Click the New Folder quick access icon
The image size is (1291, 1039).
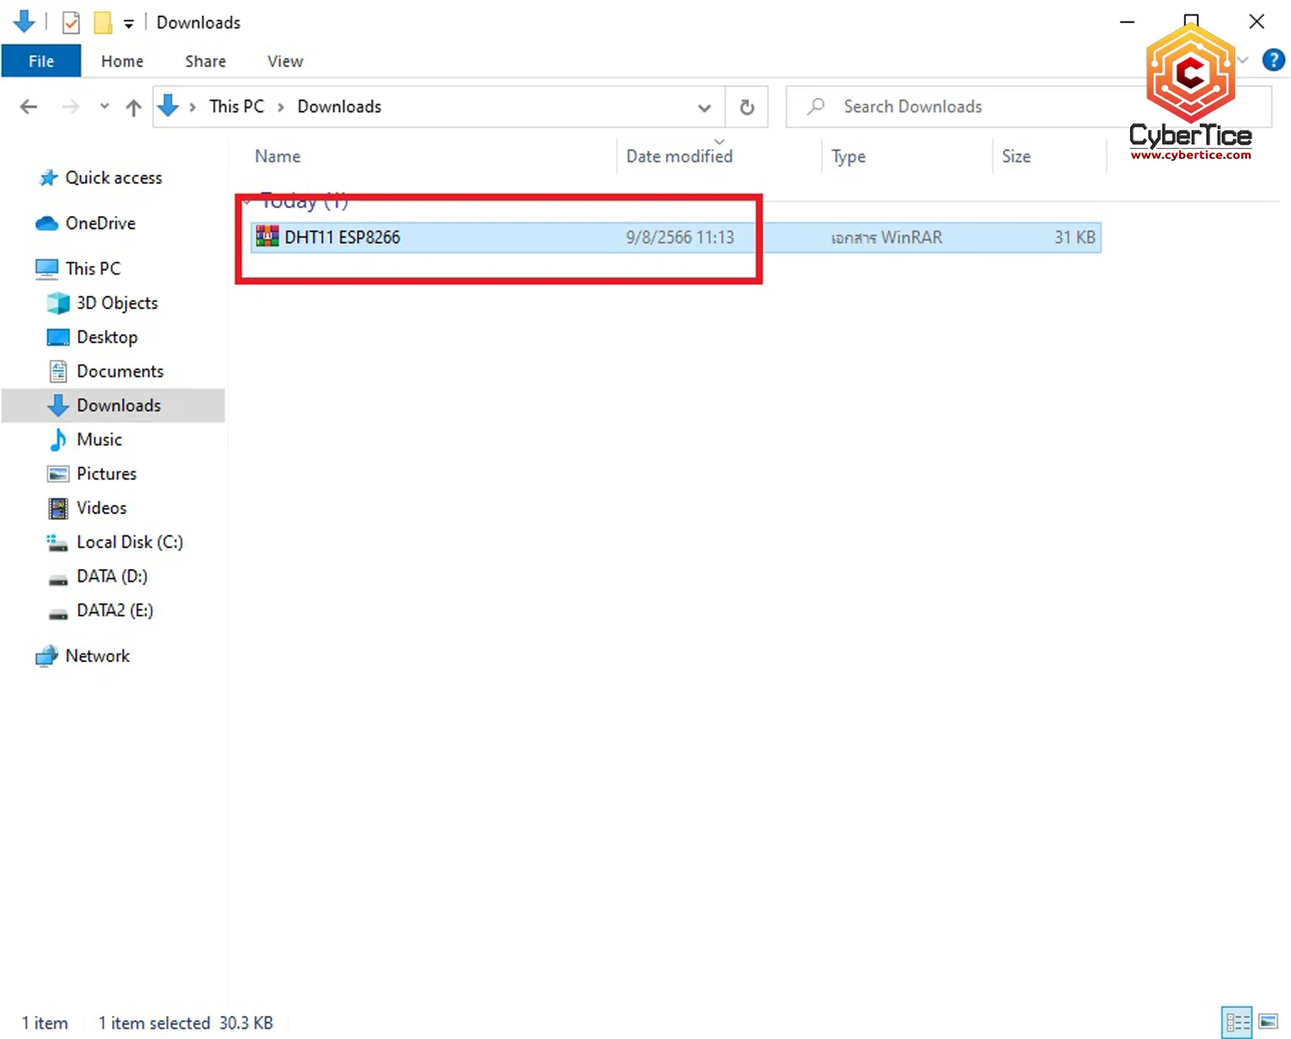point(102,22)
